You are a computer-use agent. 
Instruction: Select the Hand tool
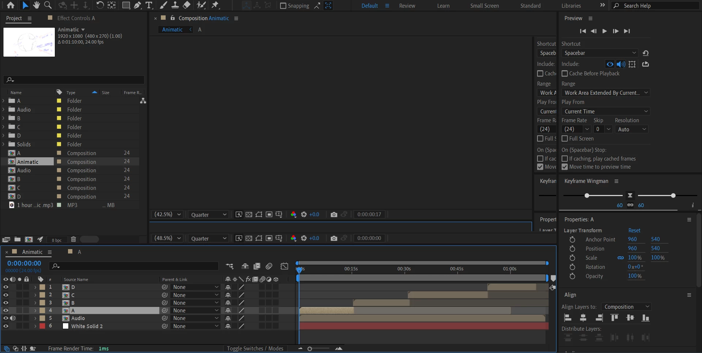[36, 5]
